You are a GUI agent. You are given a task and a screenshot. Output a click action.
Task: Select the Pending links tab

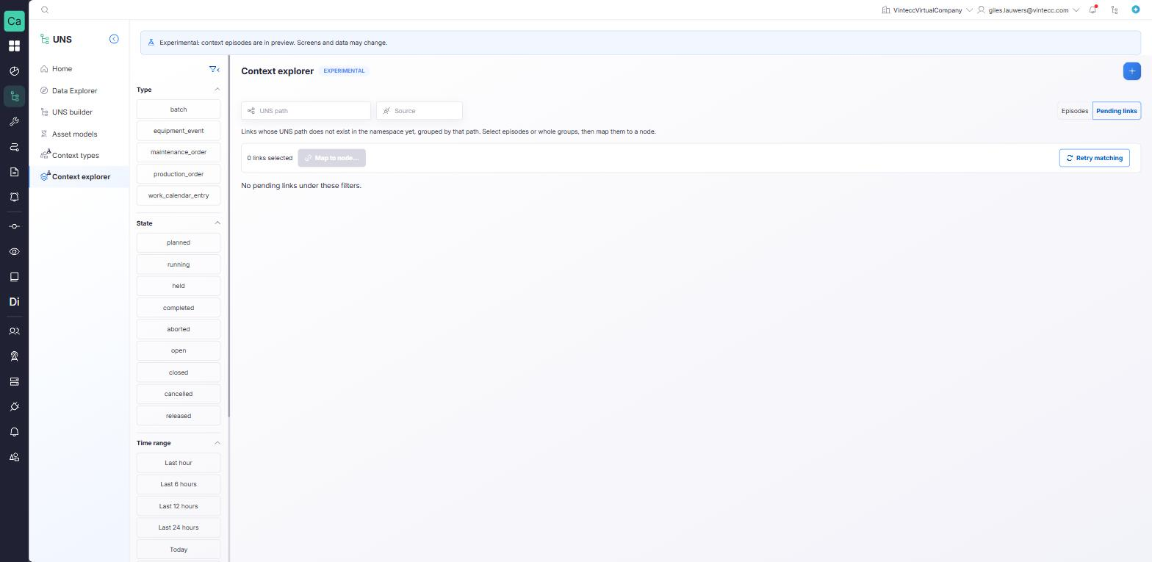1117,111
